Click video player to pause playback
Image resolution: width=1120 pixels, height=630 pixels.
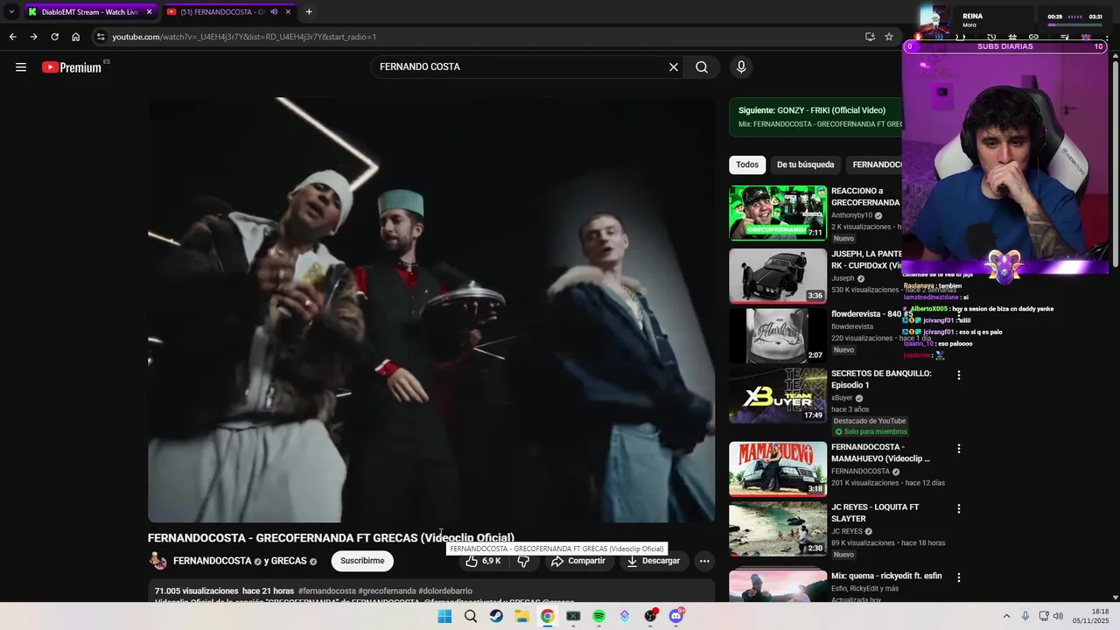tap(431, 310)
